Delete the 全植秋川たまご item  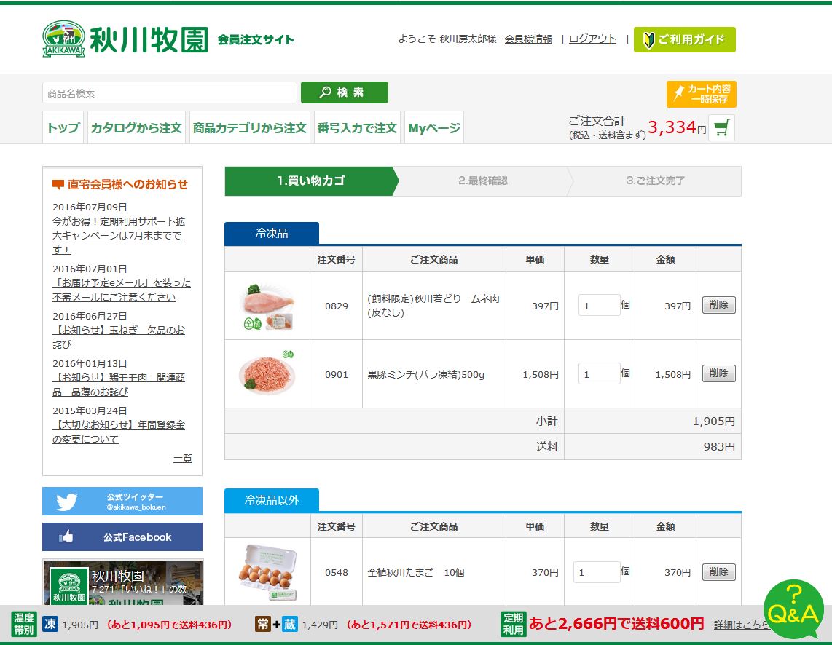coord(718,572)
